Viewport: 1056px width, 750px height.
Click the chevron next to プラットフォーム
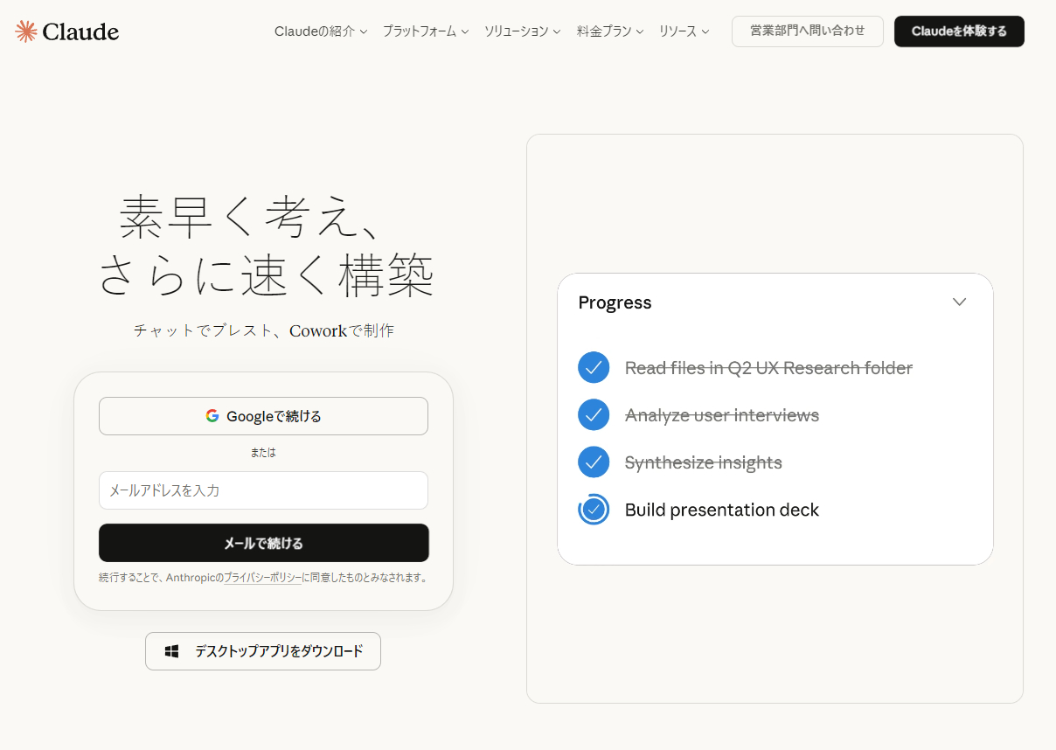click(465, 31)
